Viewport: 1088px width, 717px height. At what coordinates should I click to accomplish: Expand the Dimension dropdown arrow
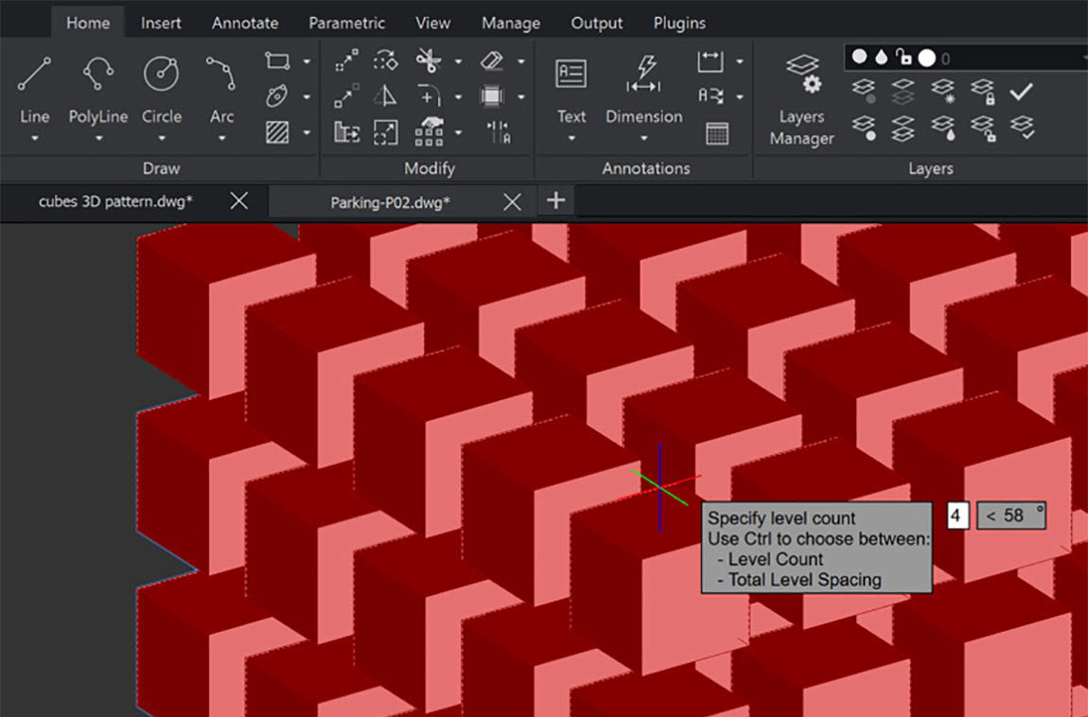[644, 139]
